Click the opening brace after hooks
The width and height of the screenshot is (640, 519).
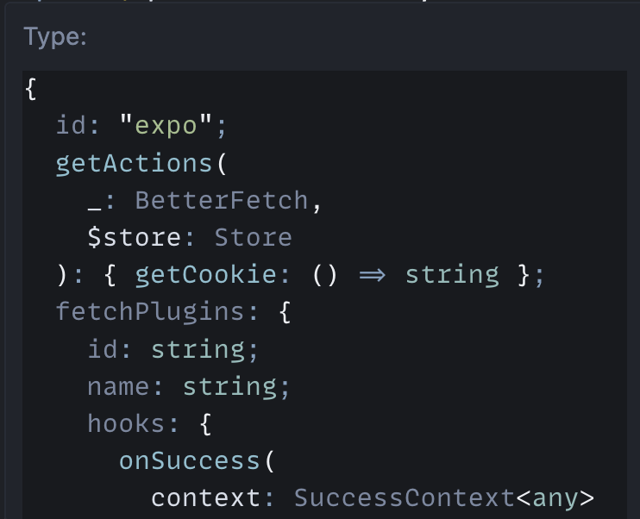coord(205,423)
